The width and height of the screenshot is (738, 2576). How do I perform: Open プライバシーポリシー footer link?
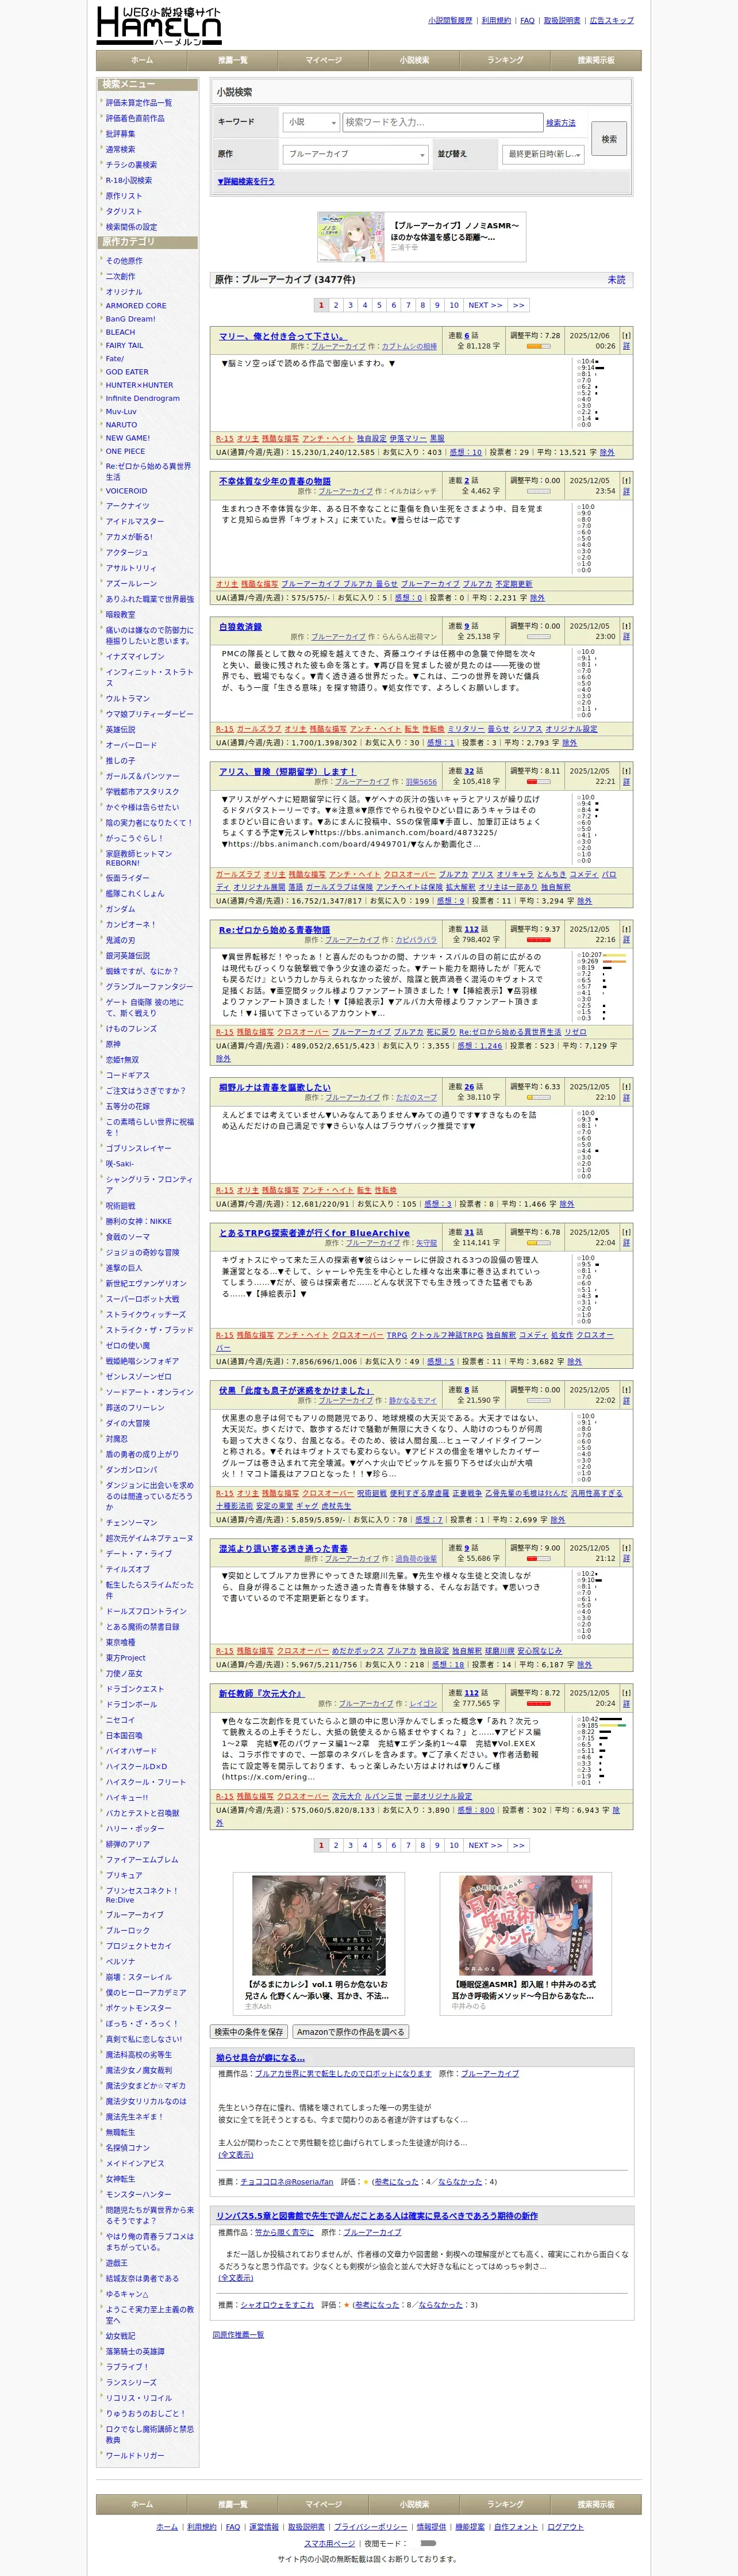tap(370, 2526)
